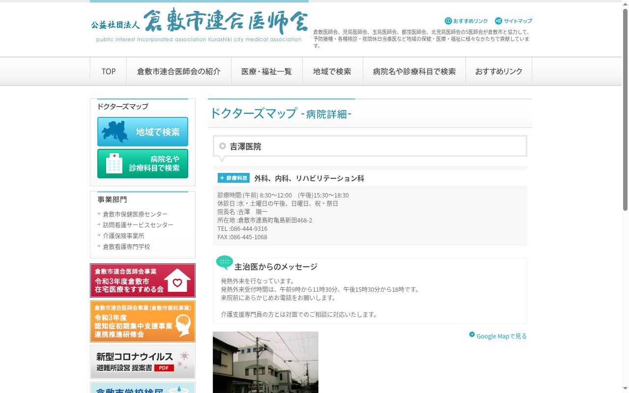Click the 倉敷市連合医師会 site logo
The height and width of the screenshot is (393, 629).
pyautogui.click(x=199, y=26)
